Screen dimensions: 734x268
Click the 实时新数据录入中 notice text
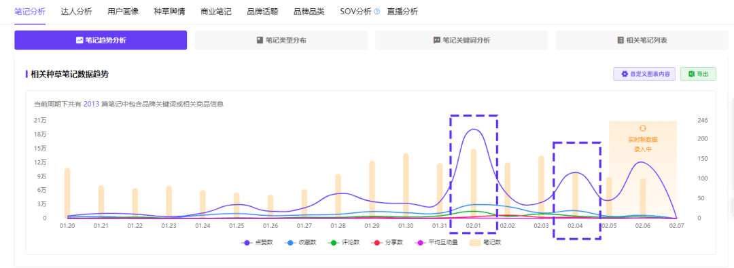pos(642,144)
